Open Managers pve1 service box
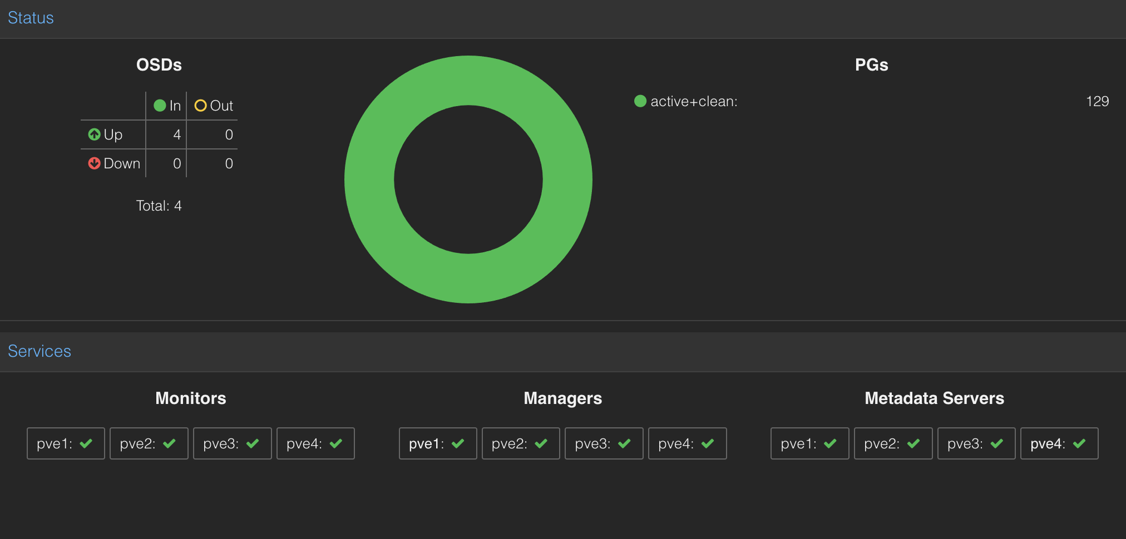The height and width of the screenshot is (539, 1126). [x=438, y=443]
